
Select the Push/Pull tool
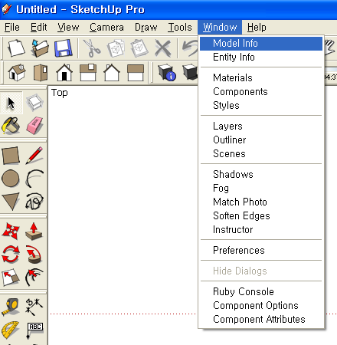tap(34, 232)
